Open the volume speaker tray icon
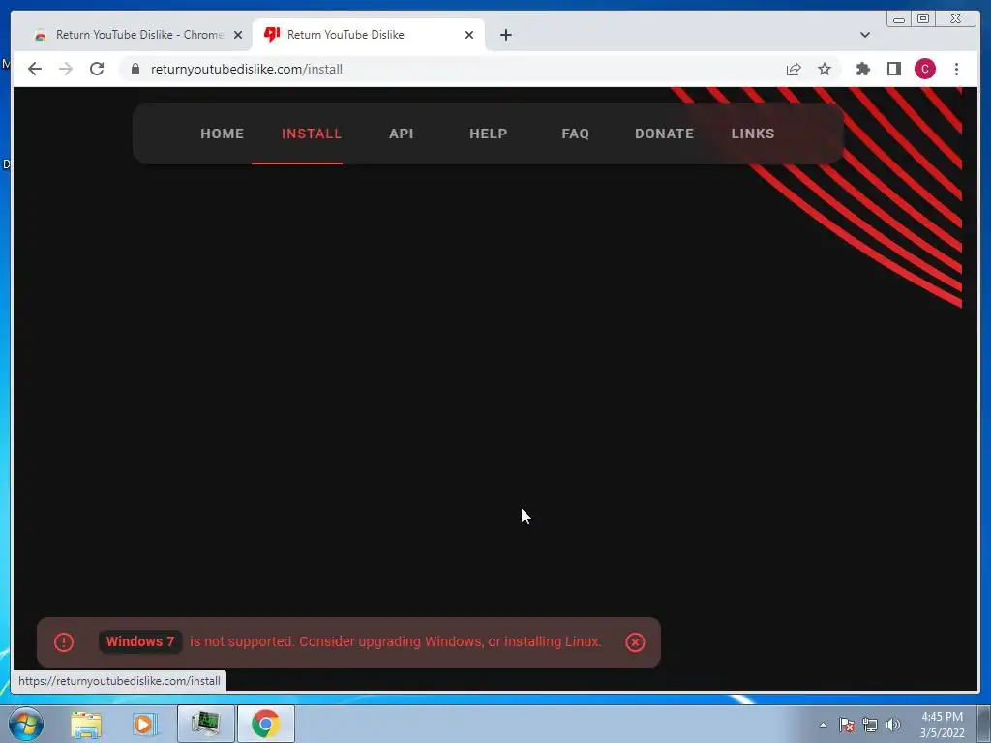The width and height of the screenshot is (991, 743). [893, 725]
